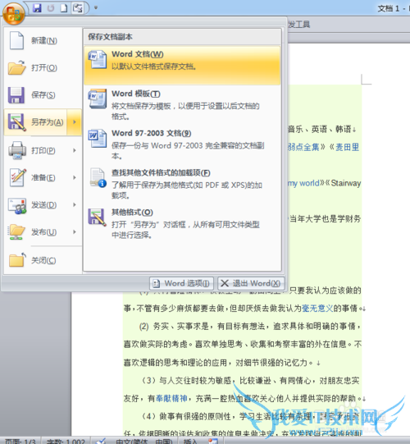Click the document text 当年大学也是学财务

pyautogui.click(x=325, y=218)
